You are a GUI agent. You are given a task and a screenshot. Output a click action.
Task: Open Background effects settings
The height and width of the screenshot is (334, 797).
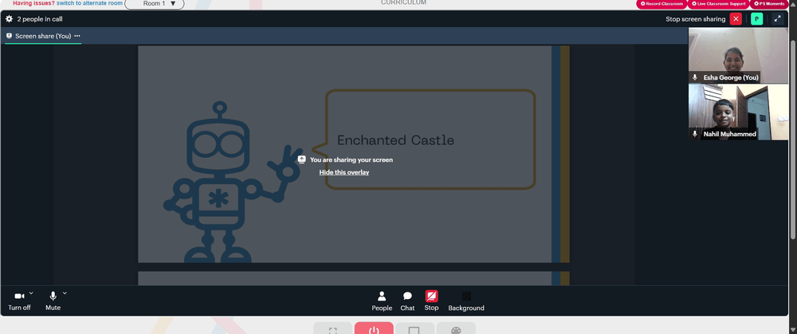point(466,301)
